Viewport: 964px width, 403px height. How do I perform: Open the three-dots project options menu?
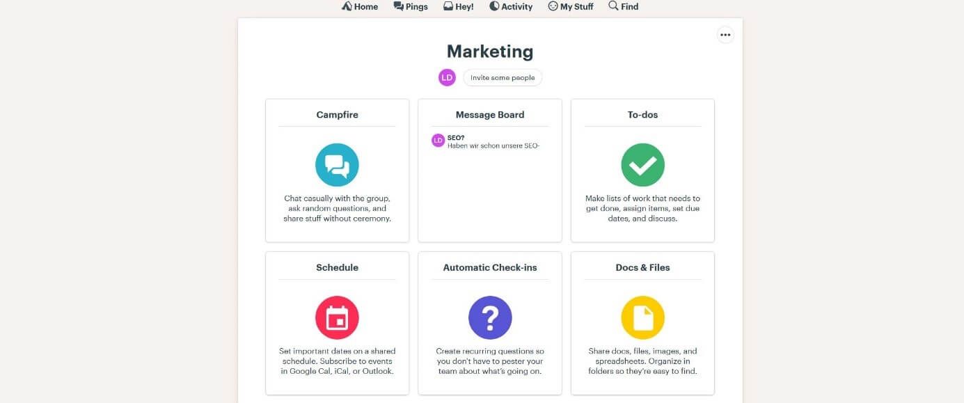pyautogui.click(x=725, y=35)
